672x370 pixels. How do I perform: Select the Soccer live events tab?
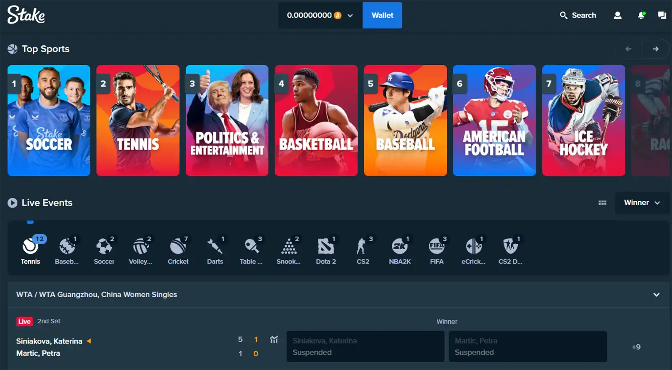pos(104,250)
